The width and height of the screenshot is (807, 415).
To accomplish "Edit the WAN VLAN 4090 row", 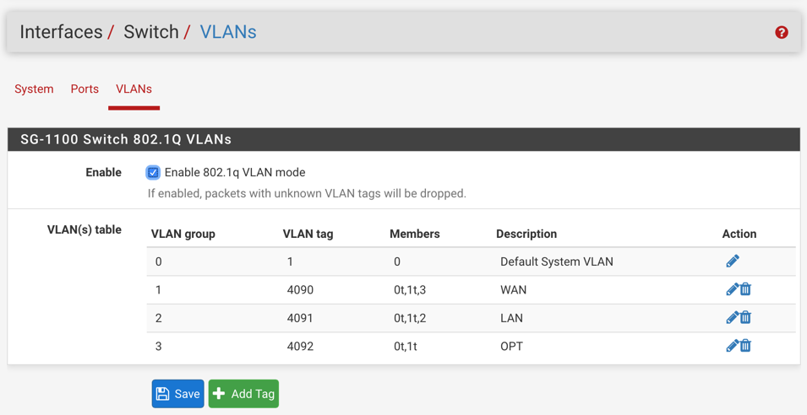I will pyautogui.click(x=732, y=289).
